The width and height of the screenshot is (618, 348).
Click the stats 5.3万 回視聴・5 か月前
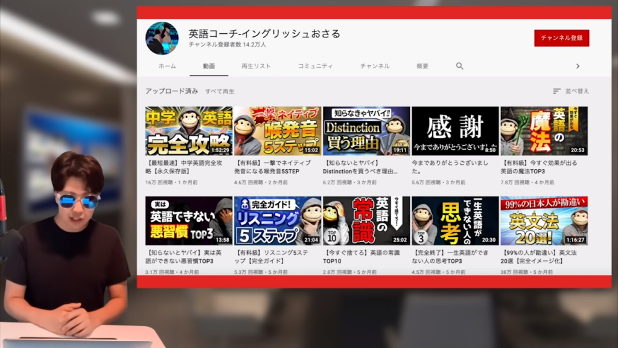tap(261, 272)
